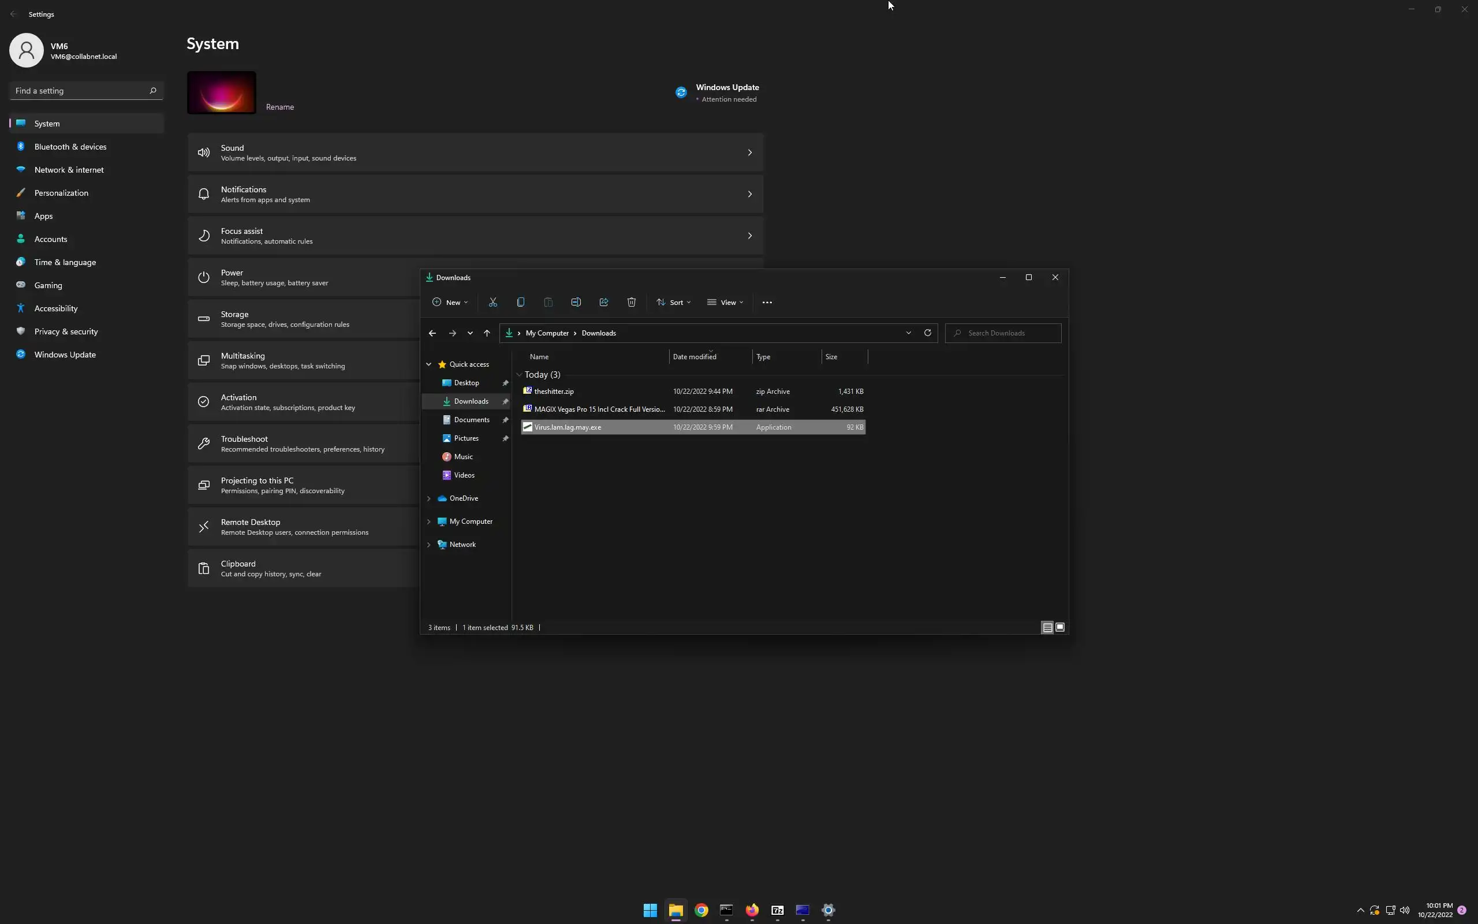
Task: Click the Share icon in Explorer toolbar
Action: 603,303
